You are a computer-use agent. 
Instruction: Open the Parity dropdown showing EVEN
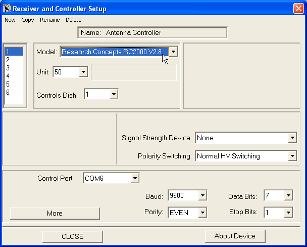coord(187,213)
